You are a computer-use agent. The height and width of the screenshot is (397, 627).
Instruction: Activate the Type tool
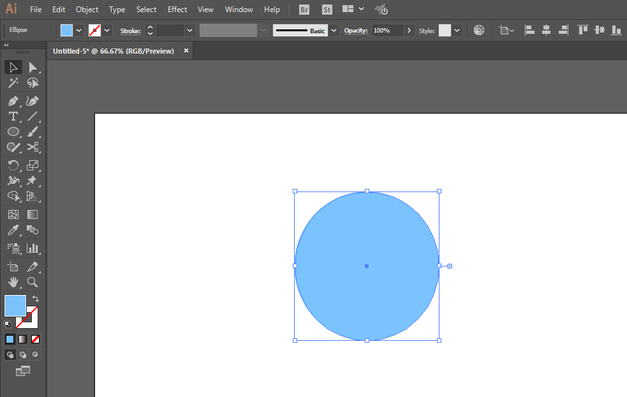[x=13, y=116]
